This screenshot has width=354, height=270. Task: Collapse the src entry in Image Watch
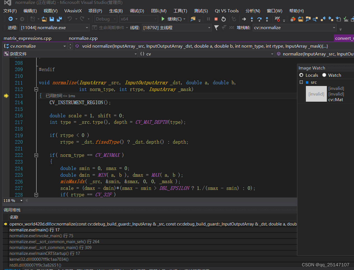301,82
